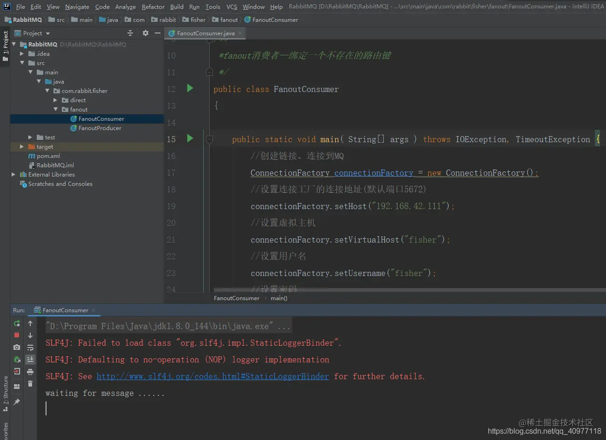Move up the stack trace with up arrow
Screen dimensions: 606x440
pos(30,323)
